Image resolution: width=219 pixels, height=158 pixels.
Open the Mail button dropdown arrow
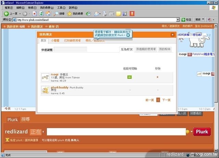click(x=100, y=14)
